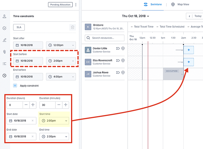Increase Duration hours with plus button
Screen dimensions: 203x149
coord(33,105)
